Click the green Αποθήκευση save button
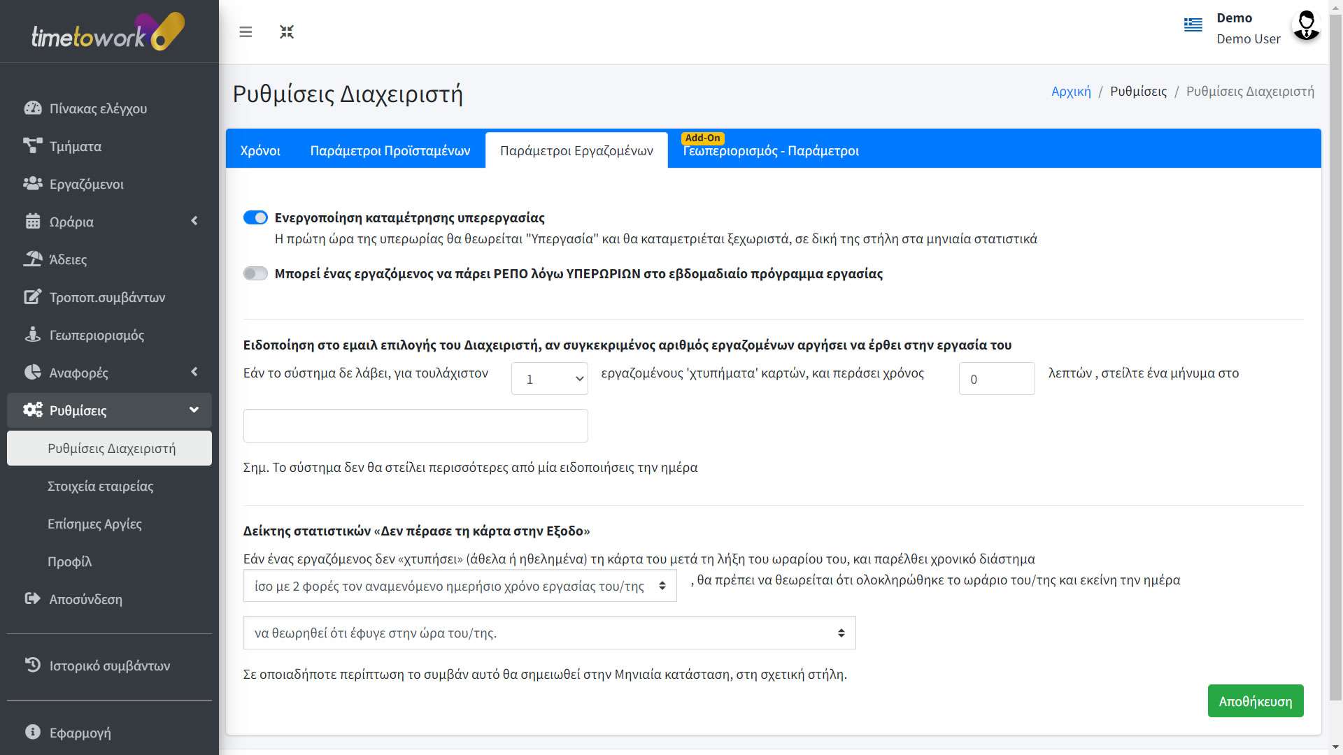The width and height of the screenshot is (1343, 755). tap(1255, 700)
